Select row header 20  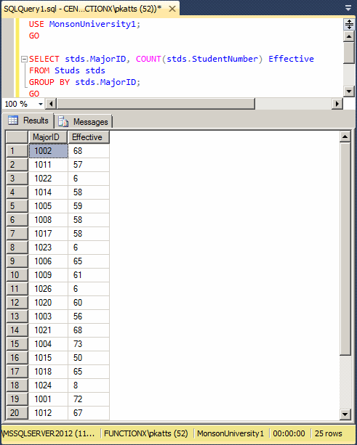(x=17, y=412)
